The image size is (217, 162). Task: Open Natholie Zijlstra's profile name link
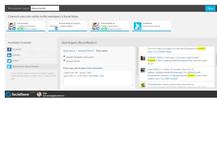point(155,57)
